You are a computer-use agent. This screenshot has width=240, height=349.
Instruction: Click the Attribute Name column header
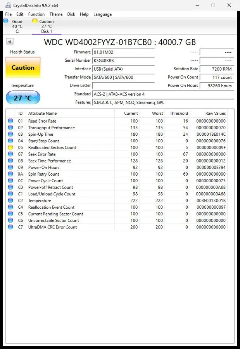70,113
